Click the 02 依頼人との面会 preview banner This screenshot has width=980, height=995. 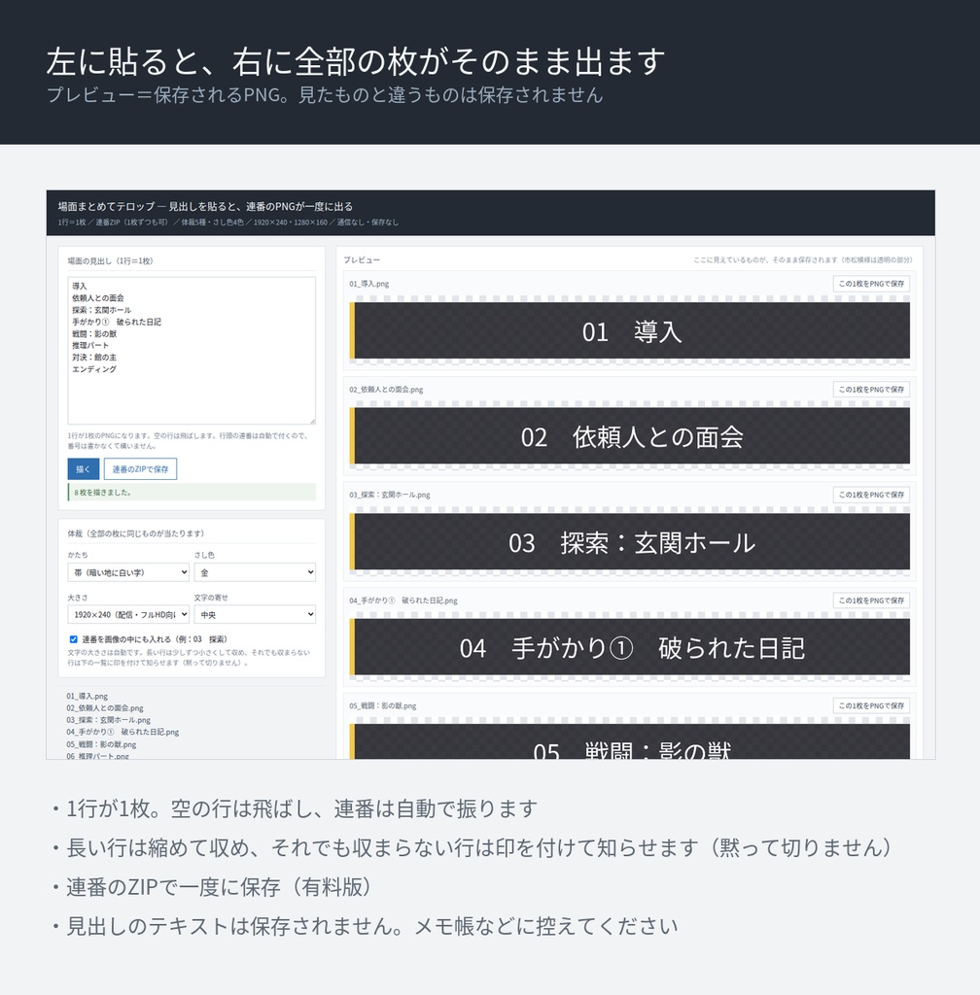pos(630,436)
